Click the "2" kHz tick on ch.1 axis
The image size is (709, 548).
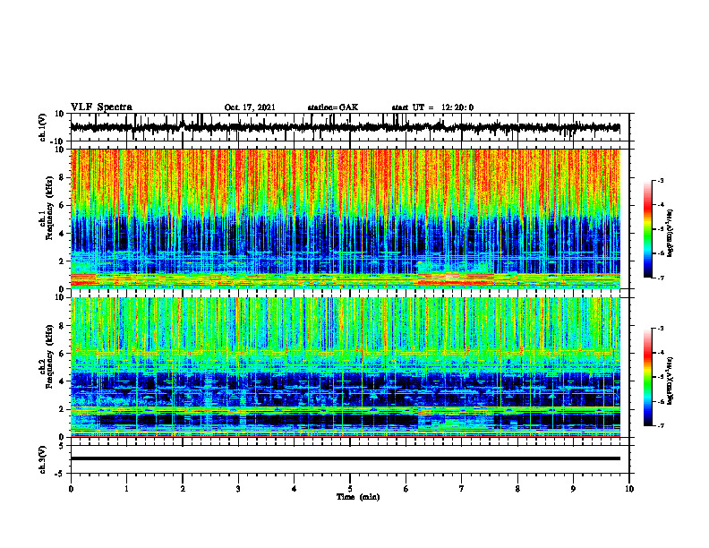62,261
